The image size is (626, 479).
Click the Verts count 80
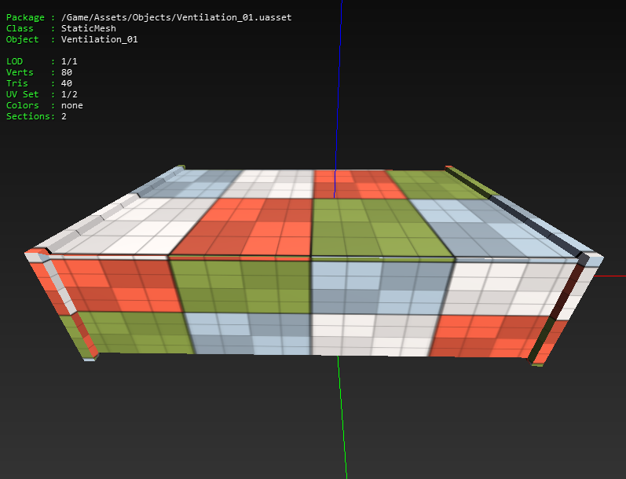coord(67,72)
